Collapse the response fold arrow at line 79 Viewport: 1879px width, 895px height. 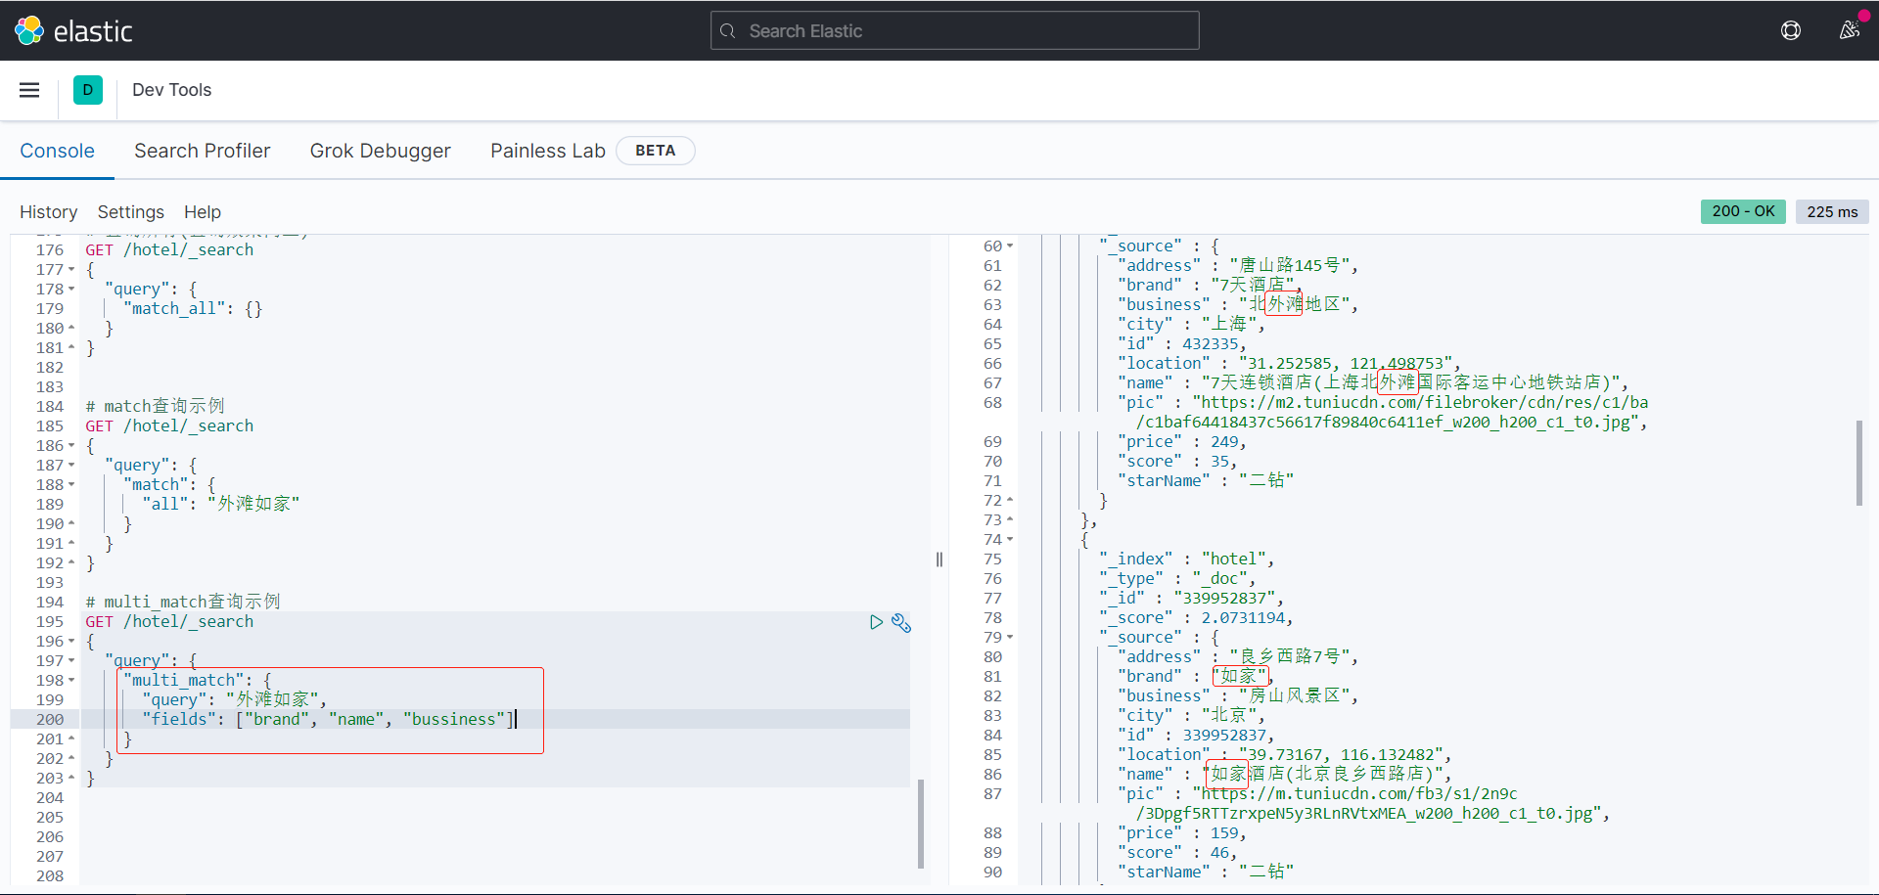pyautogui.click(x=1010, y=638)
